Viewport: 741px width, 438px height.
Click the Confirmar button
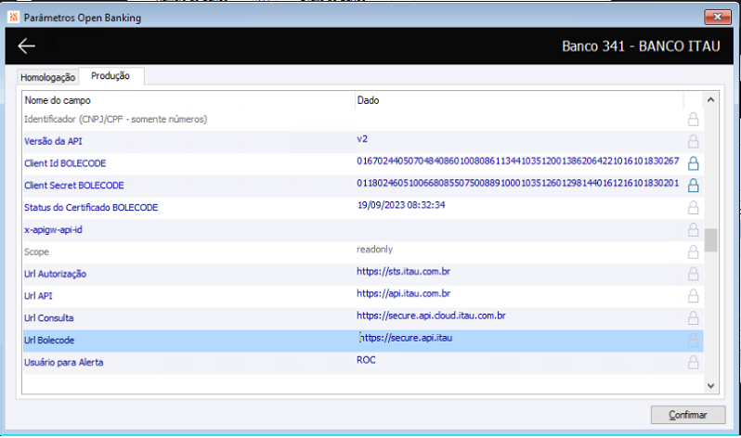coord(687,415)
